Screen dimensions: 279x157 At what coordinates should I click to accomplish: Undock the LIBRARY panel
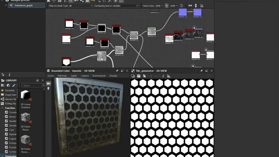[x=37, y=80]
